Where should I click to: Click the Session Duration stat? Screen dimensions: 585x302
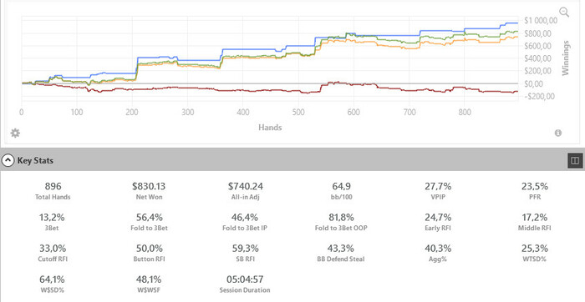coord(245,284)
